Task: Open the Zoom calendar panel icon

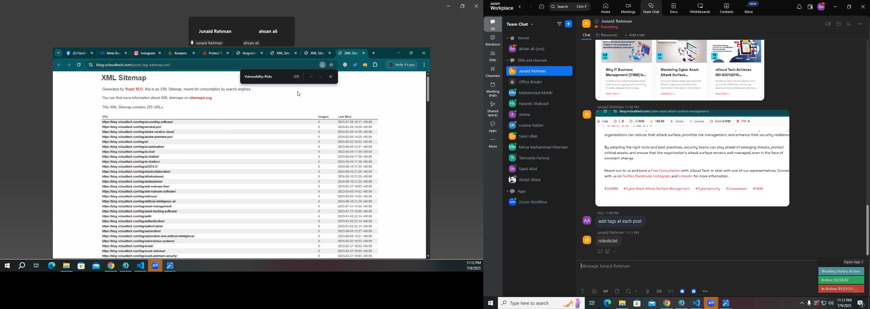Action: (x=810, y=7)
